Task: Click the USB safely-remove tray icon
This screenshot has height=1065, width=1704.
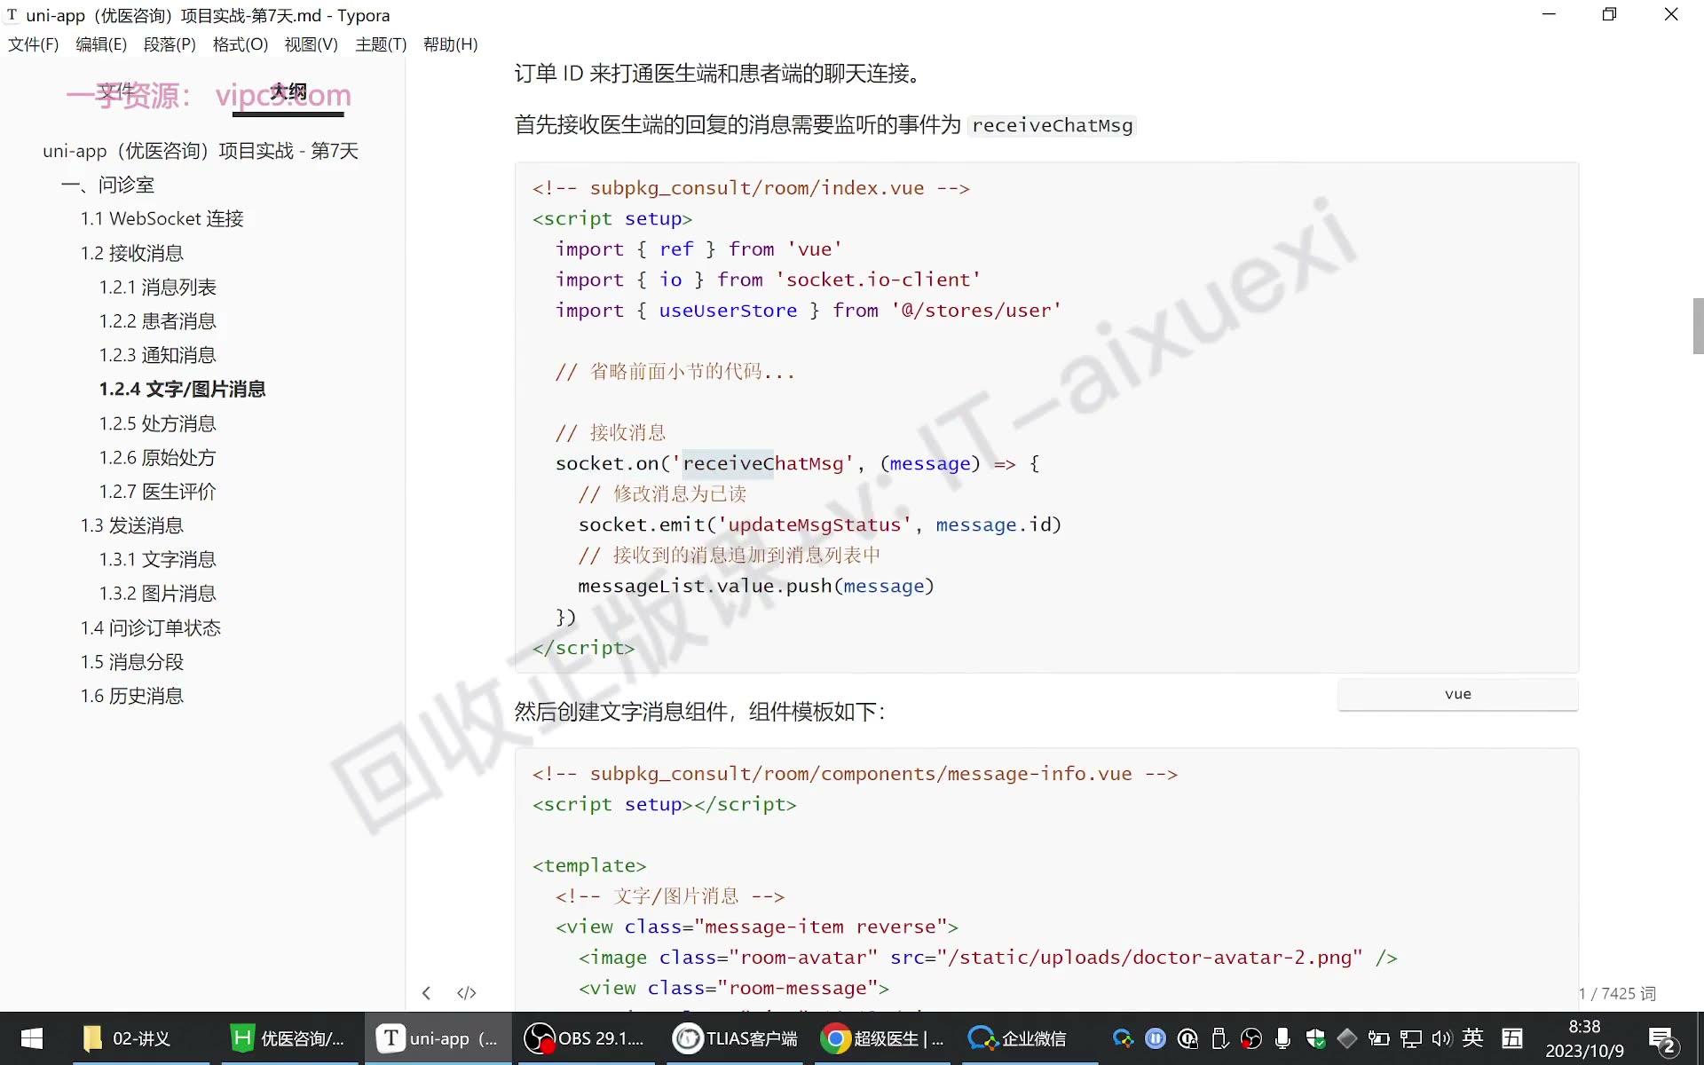Action: (1219, 1038)
